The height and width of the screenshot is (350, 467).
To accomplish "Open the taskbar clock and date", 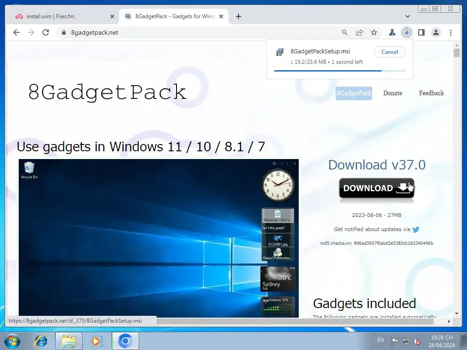I will click(x=441, y=341).
